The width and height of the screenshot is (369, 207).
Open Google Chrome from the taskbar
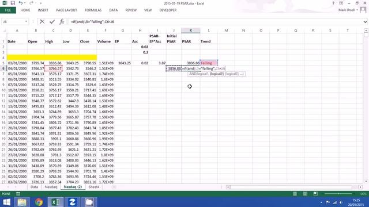tap(39, 202)
